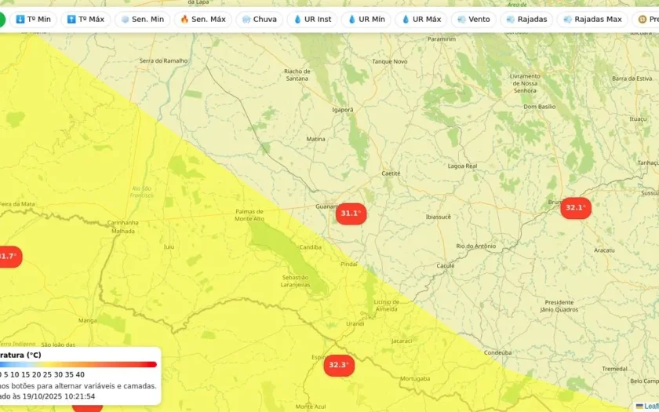Open the 31.1° station marker near Guanambi
The height and width of the screenshot is (412, 659).
click(351, 213)
